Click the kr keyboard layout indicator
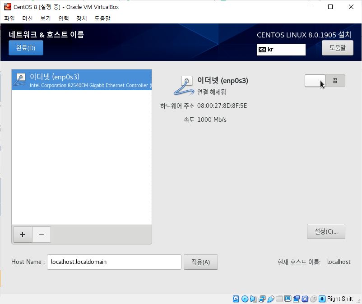 tap(281, 49)
